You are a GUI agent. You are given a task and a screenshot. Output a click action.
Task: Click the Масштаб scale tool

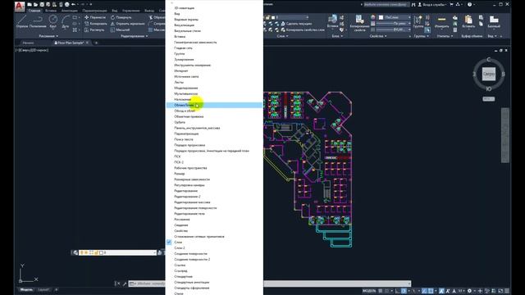pos(120,30)
